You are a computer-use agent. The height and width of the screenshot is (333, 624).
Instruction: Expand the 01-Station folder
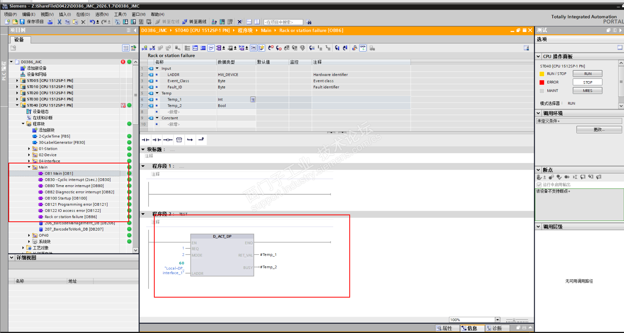[29, 149]
